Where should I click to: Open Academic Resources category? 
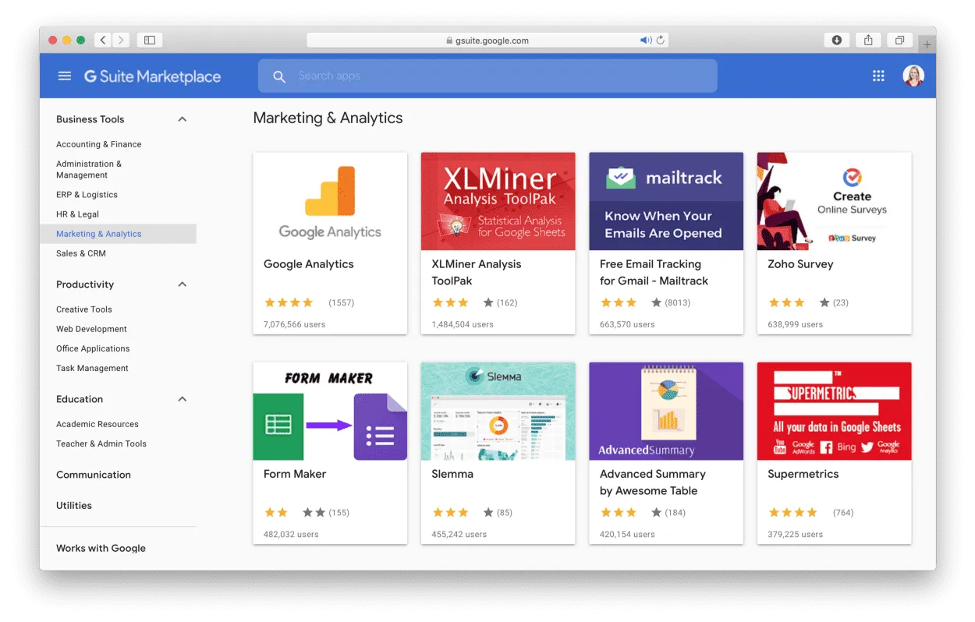point(97,424)
